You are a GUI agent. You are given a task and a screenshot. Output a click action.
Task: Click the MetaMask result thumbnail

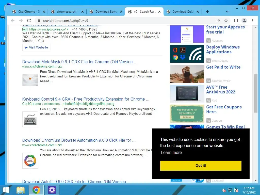point(30,80)
